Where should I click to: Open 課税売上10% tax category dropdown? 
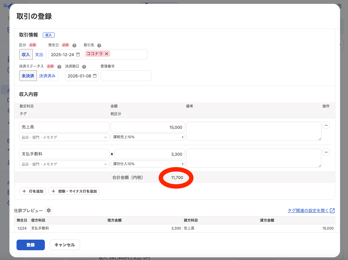148,137
